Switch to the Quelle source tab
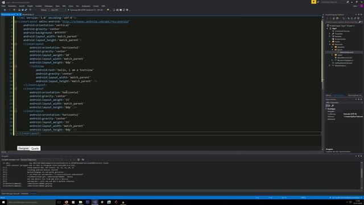This screenshot has height=205, width=364. tap(35, 148)
